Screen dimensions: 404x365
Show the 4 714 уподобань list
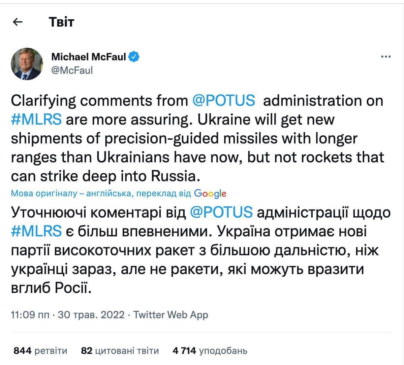pyautogui.click(x=210, y=351)
